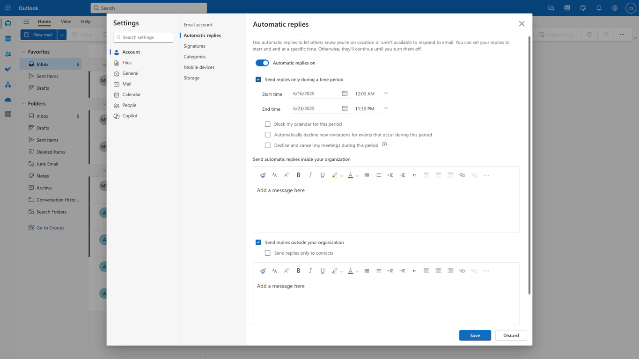Screen dimensions: 639x359
Task: Choose font color swatch in the inside-organization toolbar
Action: 350,175
